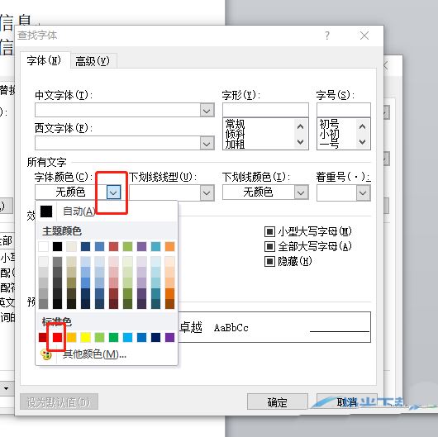Open the 字体颜色 dropdown arrow
The height and width of the screenshot is (437, 438).
(114, 192)
